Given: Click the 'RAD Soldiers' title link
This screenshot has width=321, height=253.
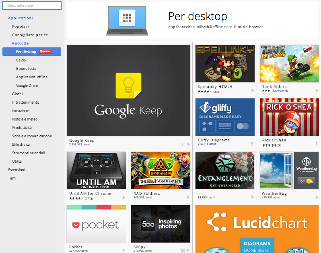Looking at the screenshot, I should tap(146, 193).
